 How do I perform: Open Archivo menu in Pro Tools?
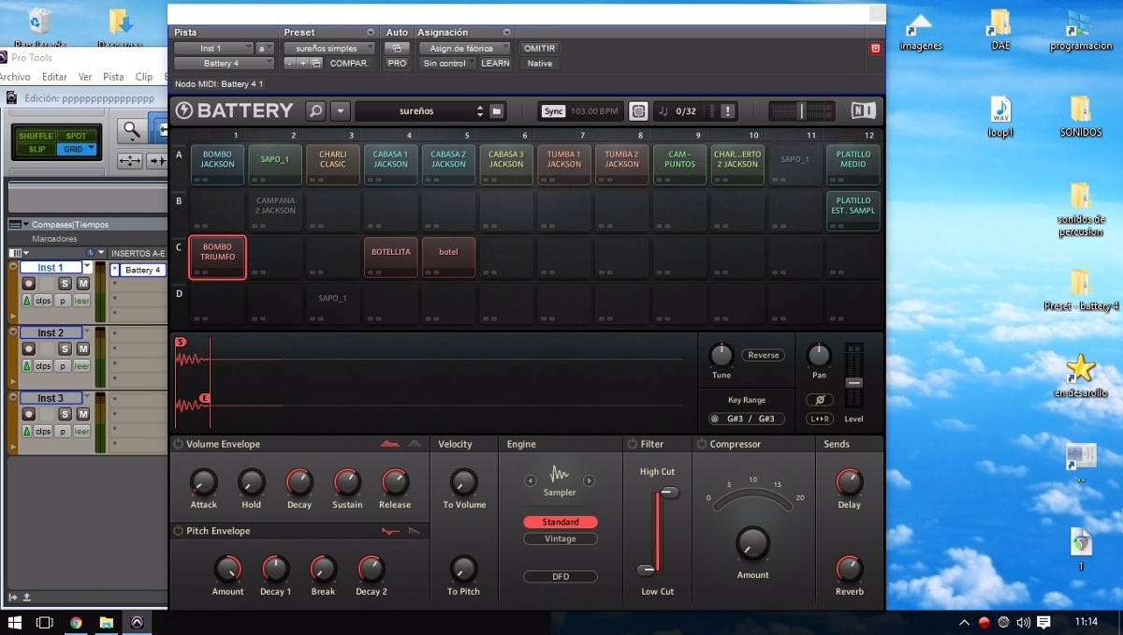tap(15, 77)
